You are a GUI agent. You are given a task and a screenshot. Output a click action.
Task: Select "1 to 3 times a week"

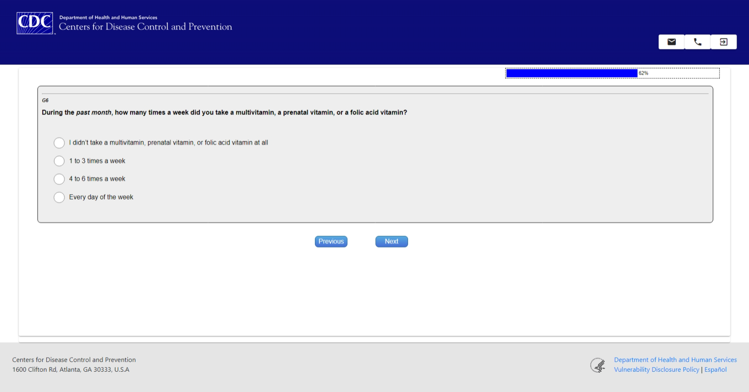[59, 161]
